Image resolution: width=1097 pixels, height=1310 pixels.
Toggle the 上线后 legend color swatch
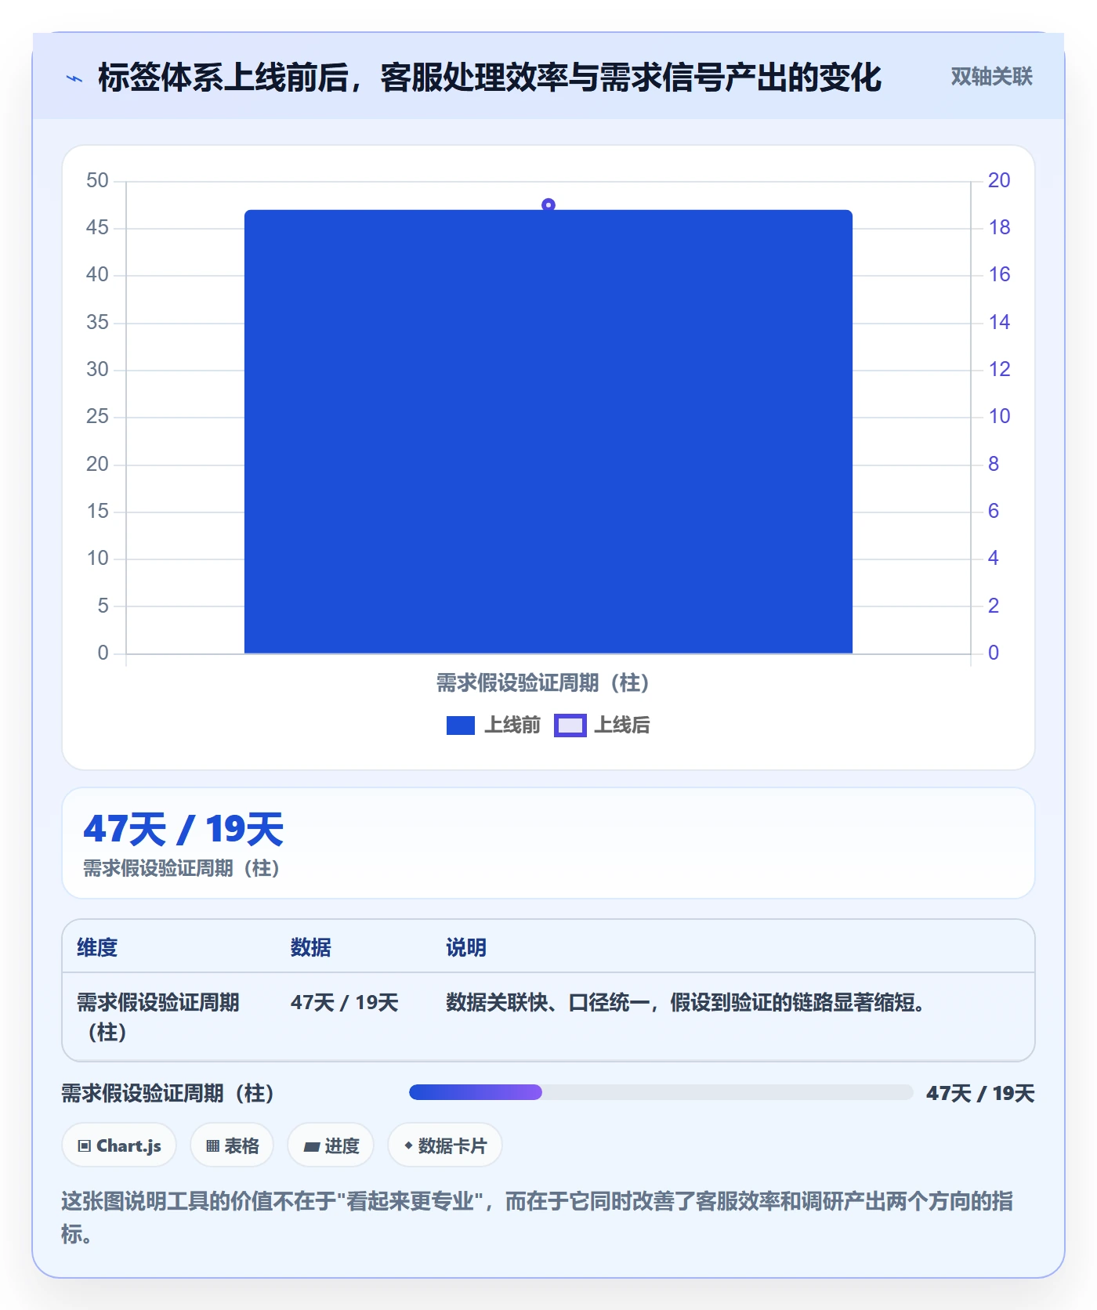tap(570, 726)
